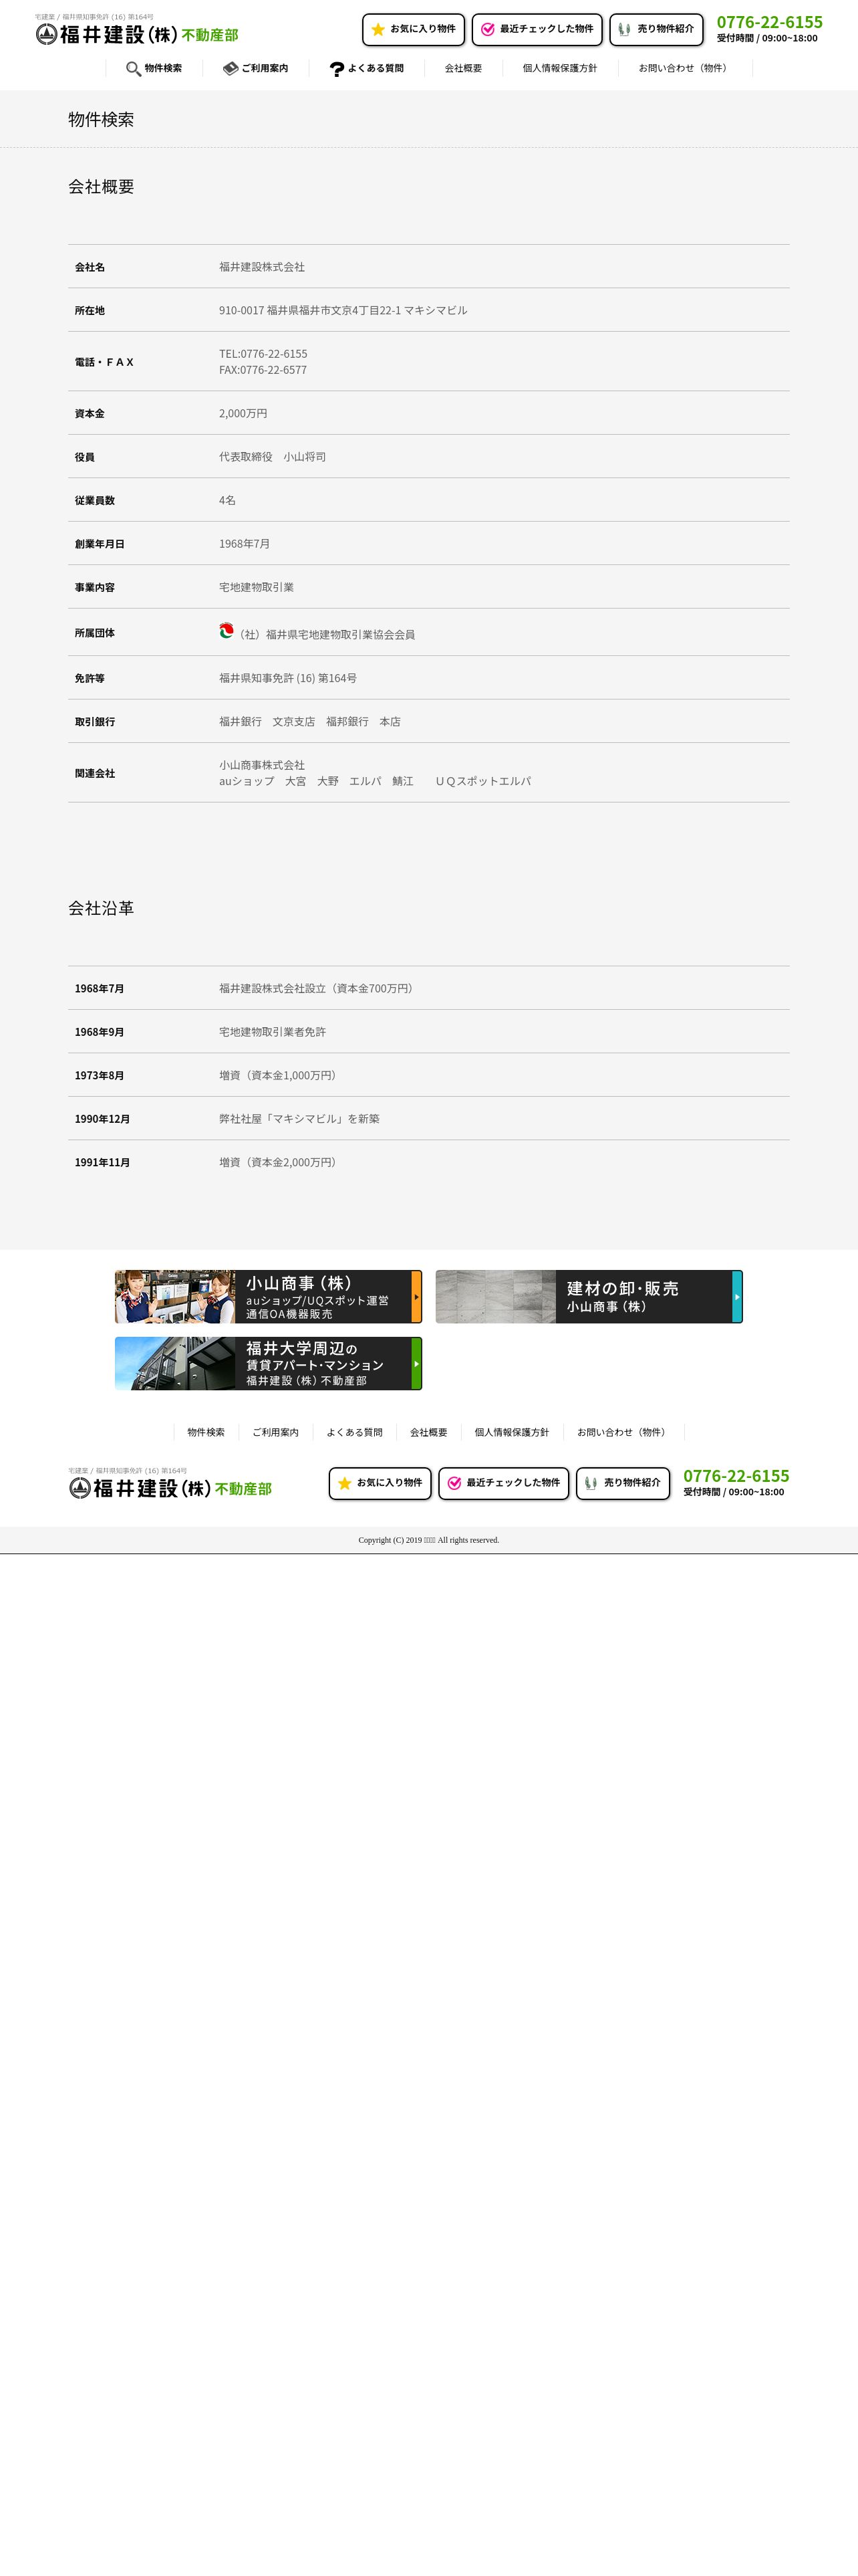The height and width of the screenshot is (2576, 858).
Task: Open 物件検索 label in the top navigation
Action: (163, 68)
